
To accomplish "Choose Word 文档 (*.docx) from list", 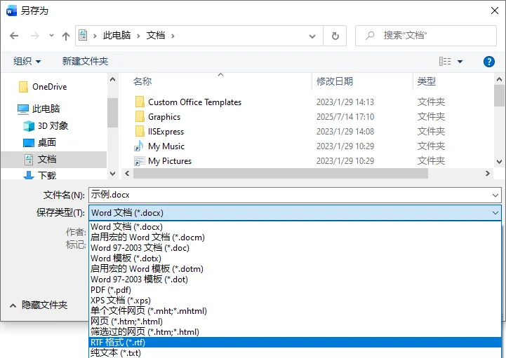I will click(295, 227).
